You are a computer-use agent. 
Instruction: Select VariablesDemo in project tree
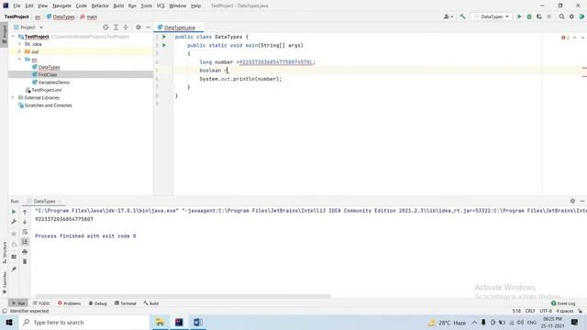pos(50,82)
